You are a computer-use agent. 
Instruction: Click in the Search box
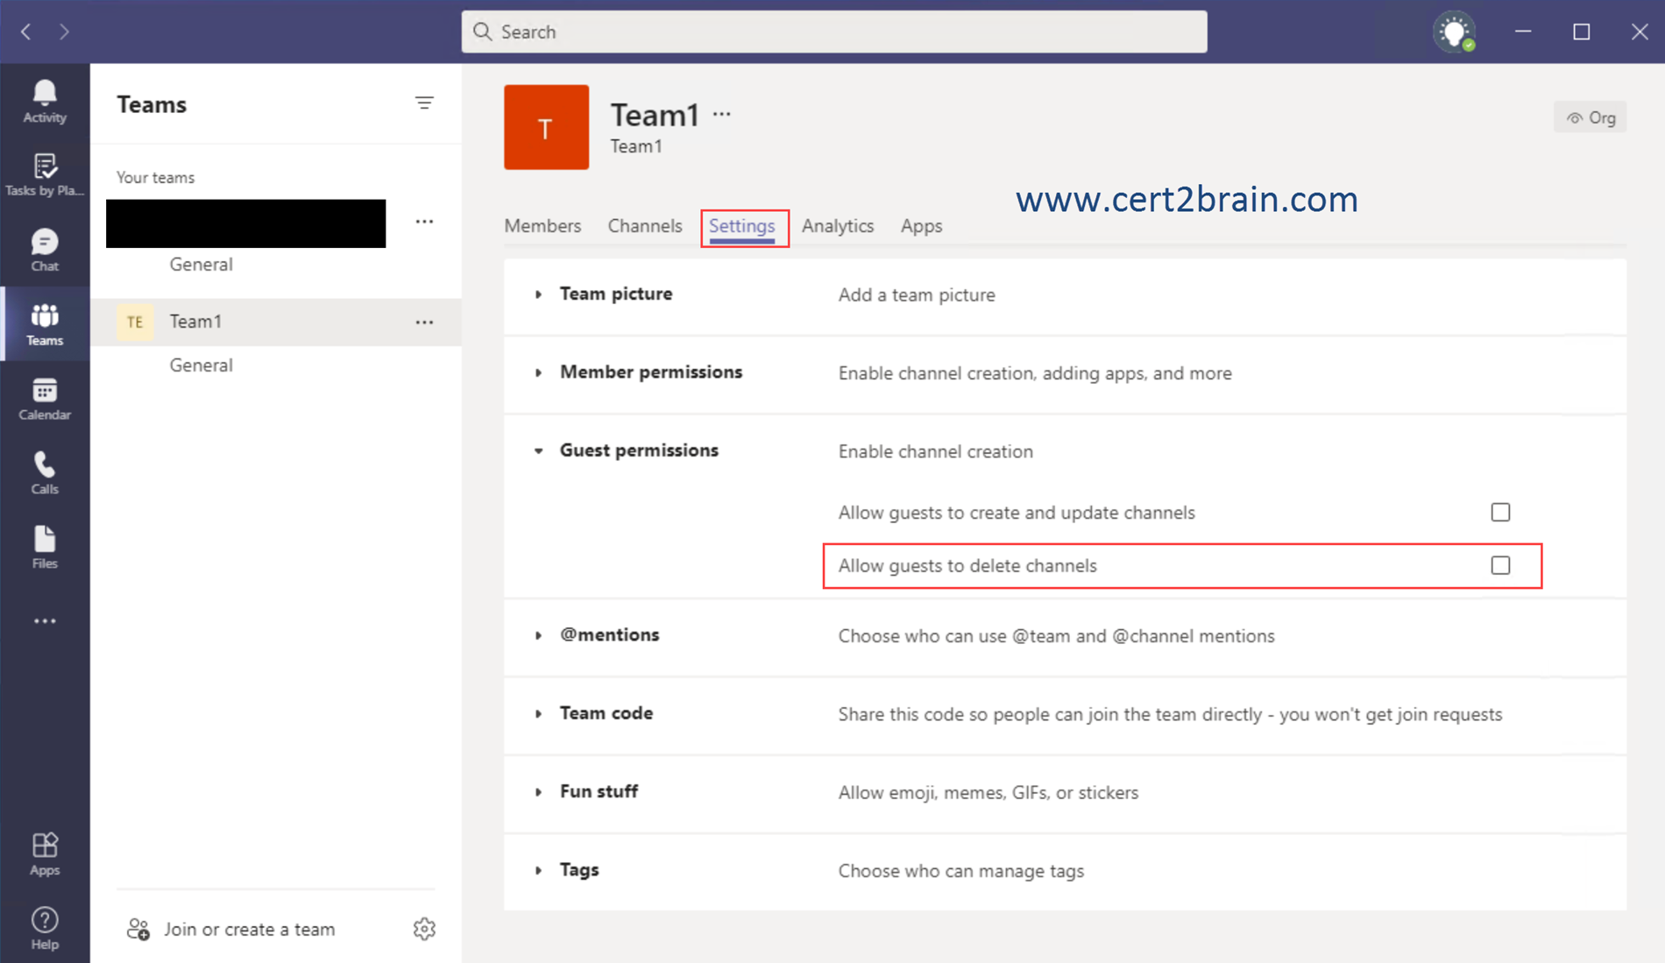[834, 32]
